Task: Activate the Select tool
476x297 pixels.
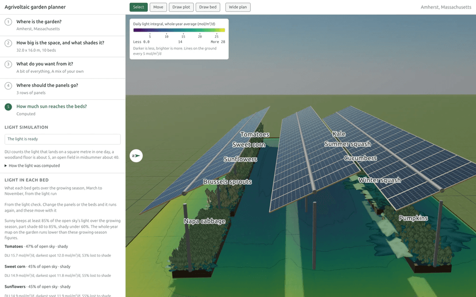Action: point(139,7)
